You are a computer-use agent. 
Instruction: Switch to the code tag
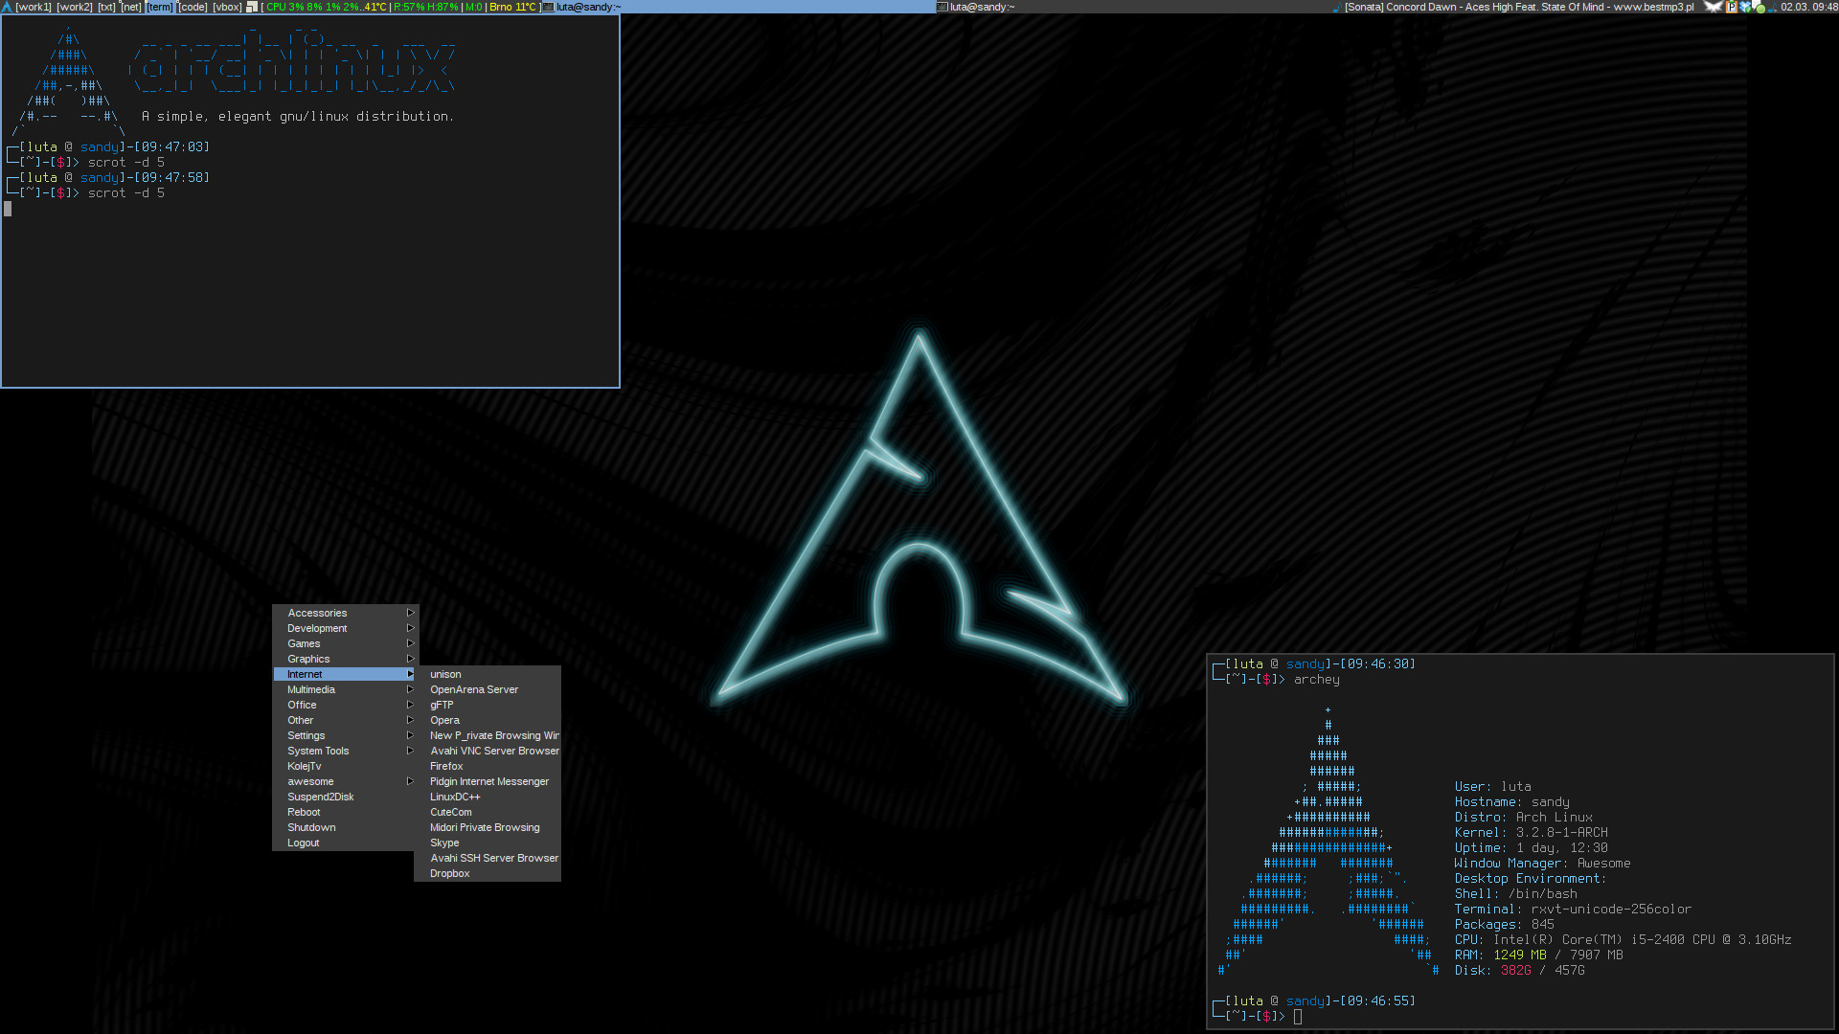[x=193, y=7]
